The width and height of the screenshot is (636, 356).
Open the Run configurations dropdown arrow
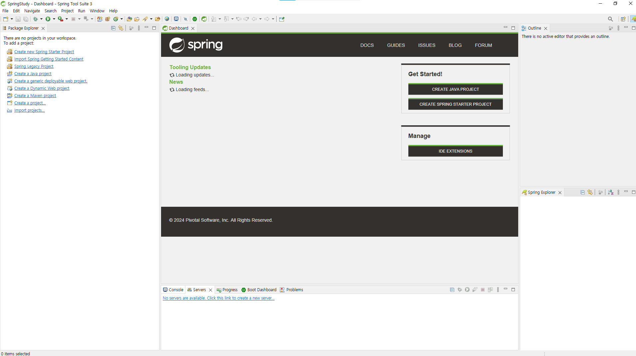coord(54,19)
